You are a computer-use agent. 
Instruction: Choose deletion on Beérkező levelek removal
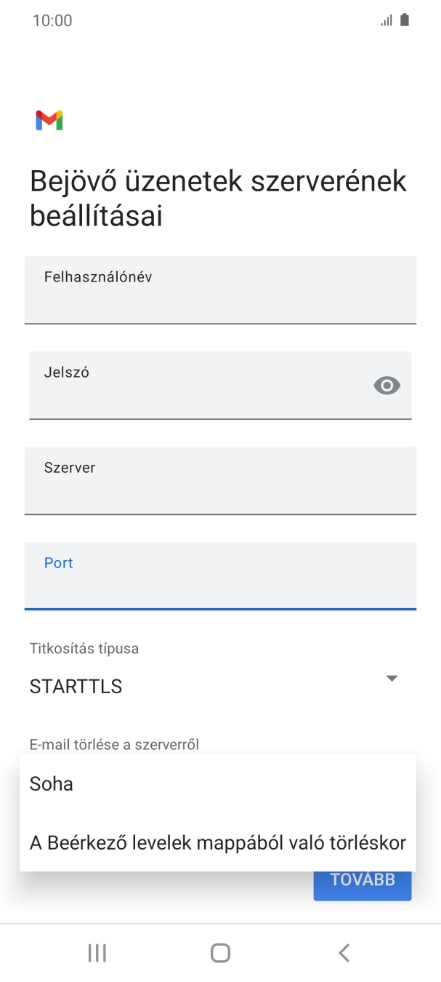pyautogui.click(x=217, y=843)
